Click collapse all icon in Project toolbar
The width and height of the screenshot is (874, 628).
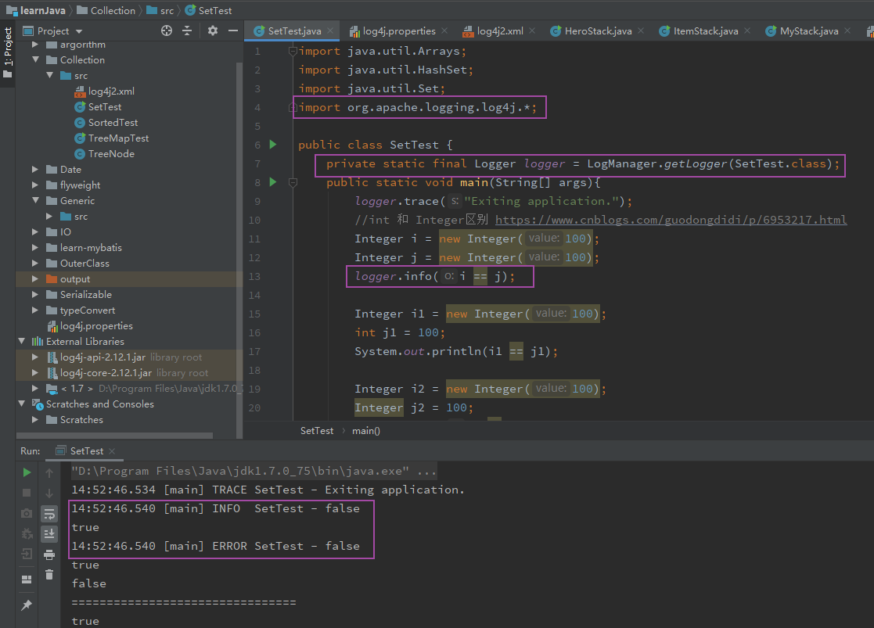coord(187,31)
